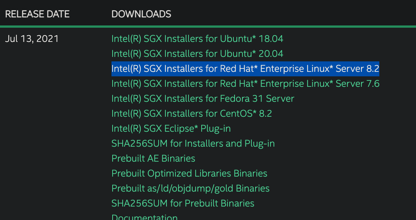Open SHA256SUM for Installers and Plug-in

pos(193,143)
